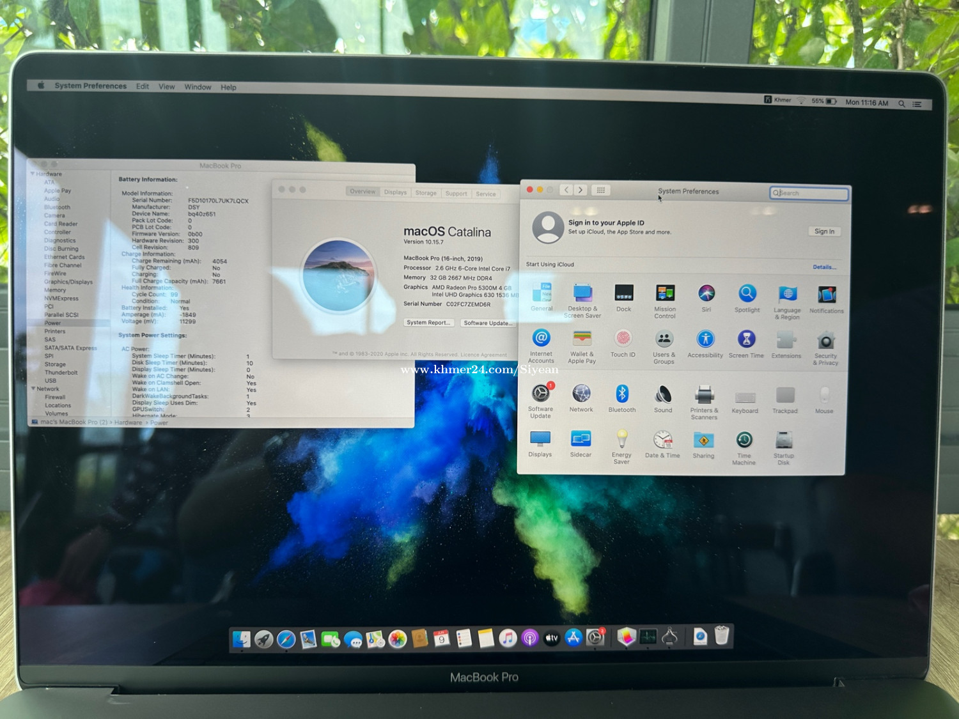
Task: Open Notification Center from menu bar
Action: pos(917,104)
